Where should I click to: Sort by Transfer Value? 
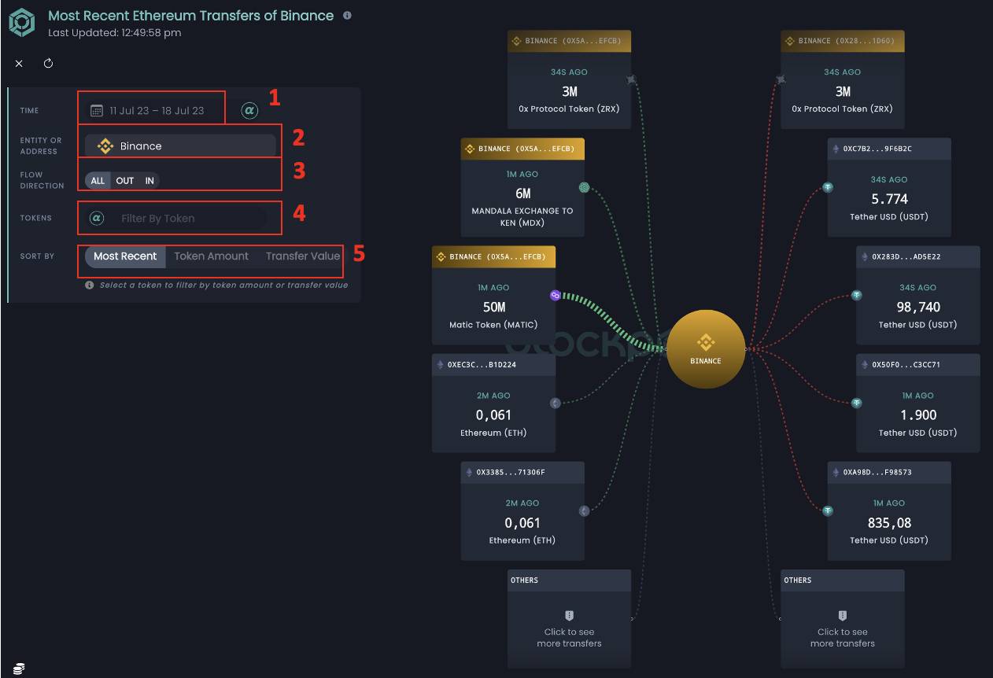303,256
